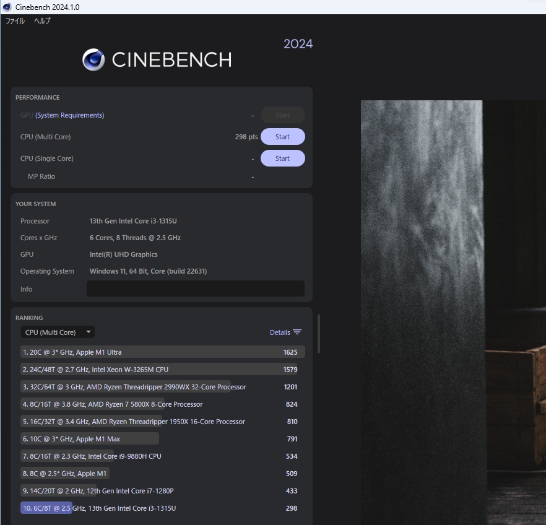Viewport: 546px width, 525px height.
Task: Start the CPU Multi Core benchmark
Action: coord(283,137)
